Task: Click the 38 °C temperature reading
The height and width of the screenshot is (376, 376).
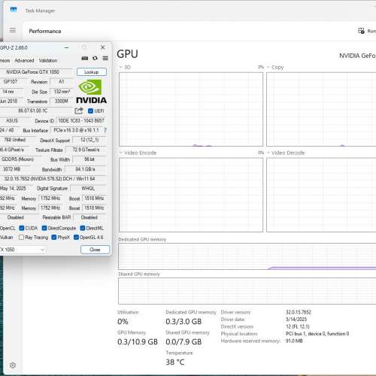Action: 175,362
